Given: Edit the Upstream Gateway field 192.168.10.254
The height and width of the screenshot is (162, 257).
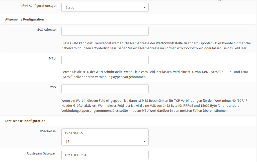Looking at the screenshot, I should (x=105, y=155).
